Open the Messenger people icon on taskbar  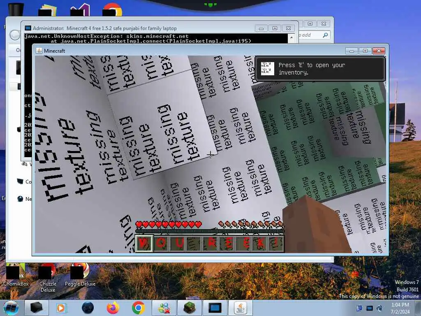[164, 308]
